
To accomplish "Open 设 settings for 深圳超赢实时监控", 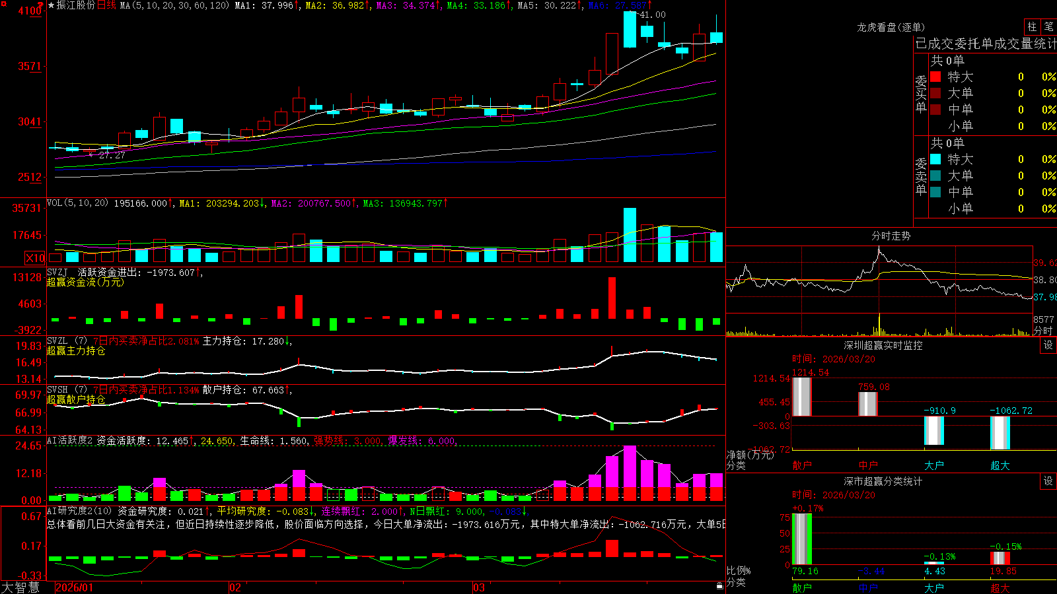I will click(1048, 345).
